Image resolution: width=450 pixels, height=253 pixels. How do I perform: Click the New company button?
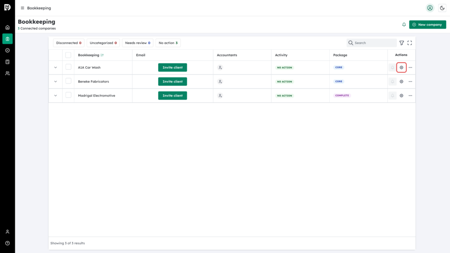click(x=428, y=25)
